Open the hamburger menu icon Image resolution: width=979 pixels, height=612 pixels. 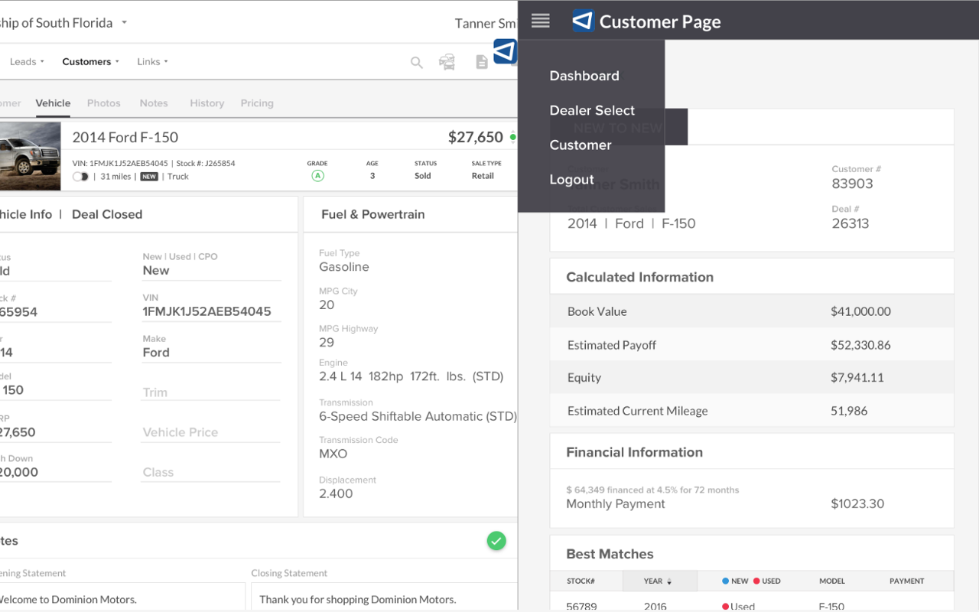click(540, 21)
